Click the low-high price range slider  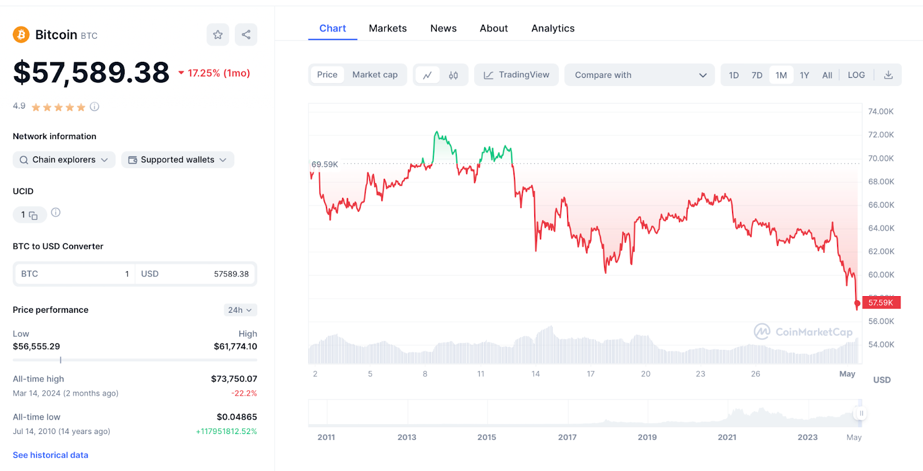pyautogui.click(x=135, y=360)
